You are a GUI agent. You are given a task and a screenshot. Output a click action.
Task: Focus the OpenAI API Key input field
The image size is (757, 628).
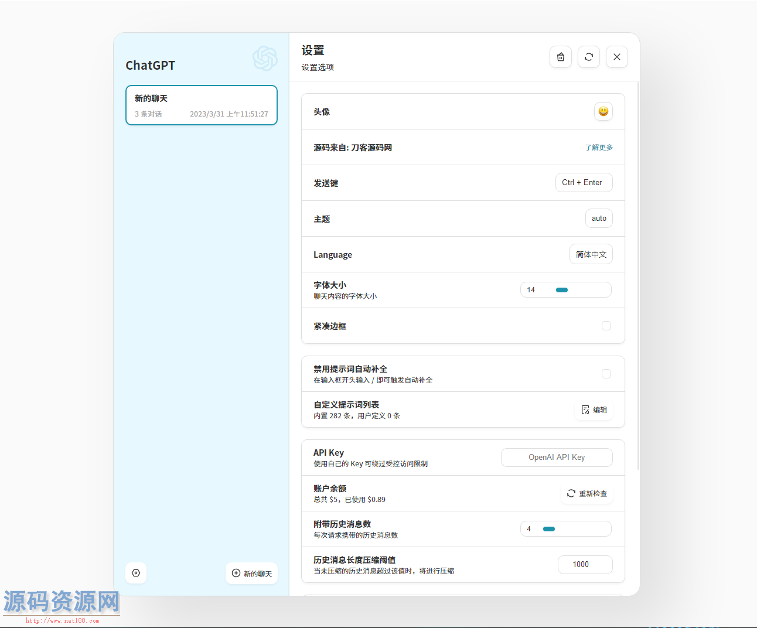click(x=557, y=458)
